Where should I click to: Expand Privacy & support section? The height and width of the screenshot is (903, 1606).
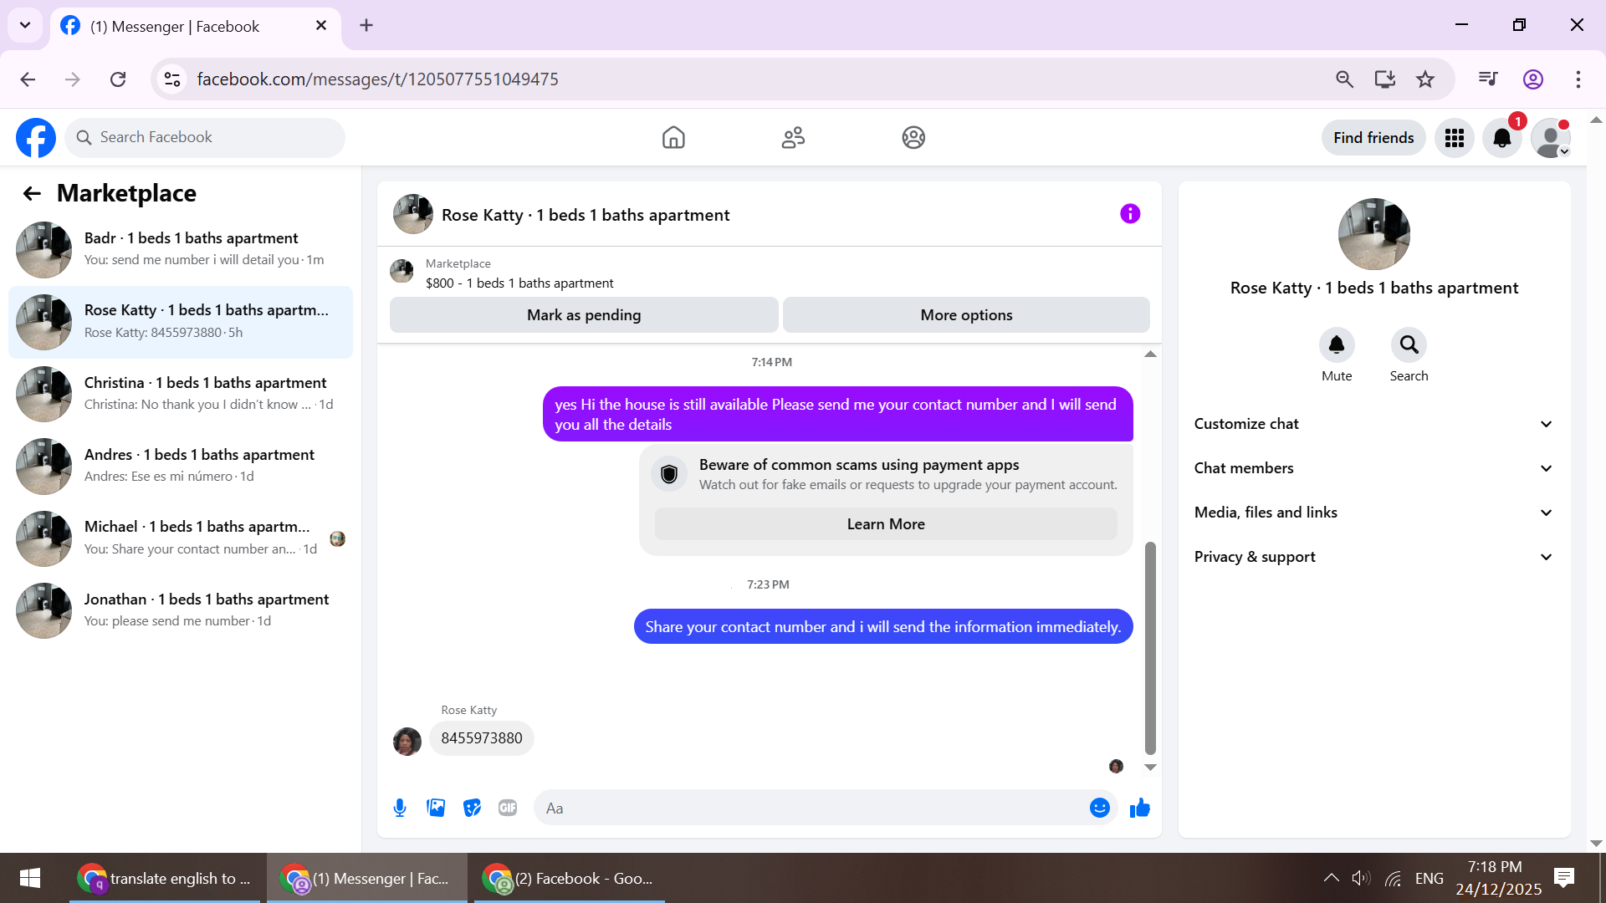point(1373,557)
